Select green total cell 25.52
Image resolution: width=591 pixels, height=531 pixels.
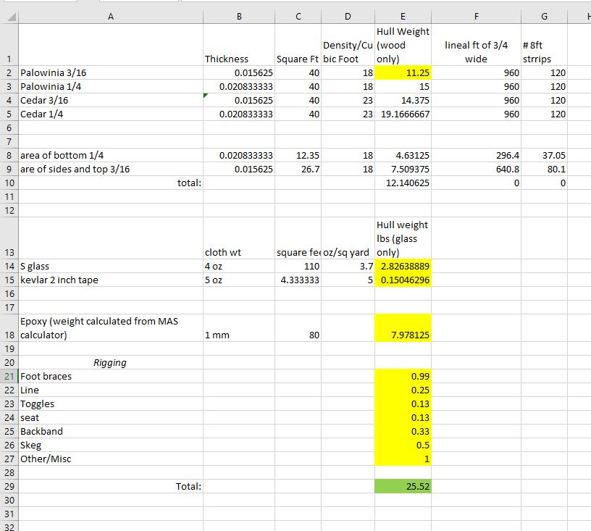point(403,486)
